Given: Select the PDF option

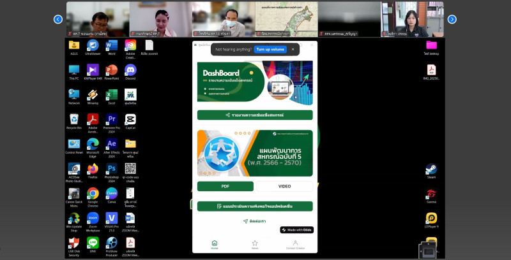Looking at the screenshot, I should [x=225, y=186].
